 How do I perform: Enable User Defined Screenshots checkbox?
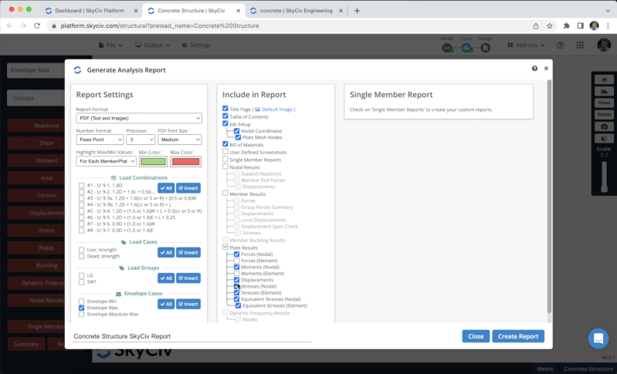[225, 151]
